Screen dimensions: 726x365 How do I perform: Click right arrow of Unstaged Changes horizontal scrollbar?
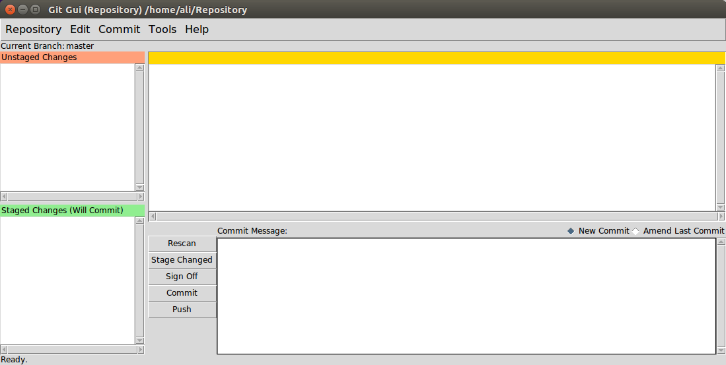coord(140,196)
